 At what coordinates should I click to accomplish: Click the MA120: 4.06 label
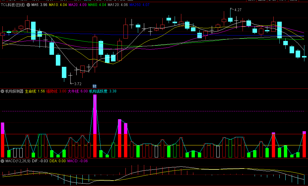118,5
